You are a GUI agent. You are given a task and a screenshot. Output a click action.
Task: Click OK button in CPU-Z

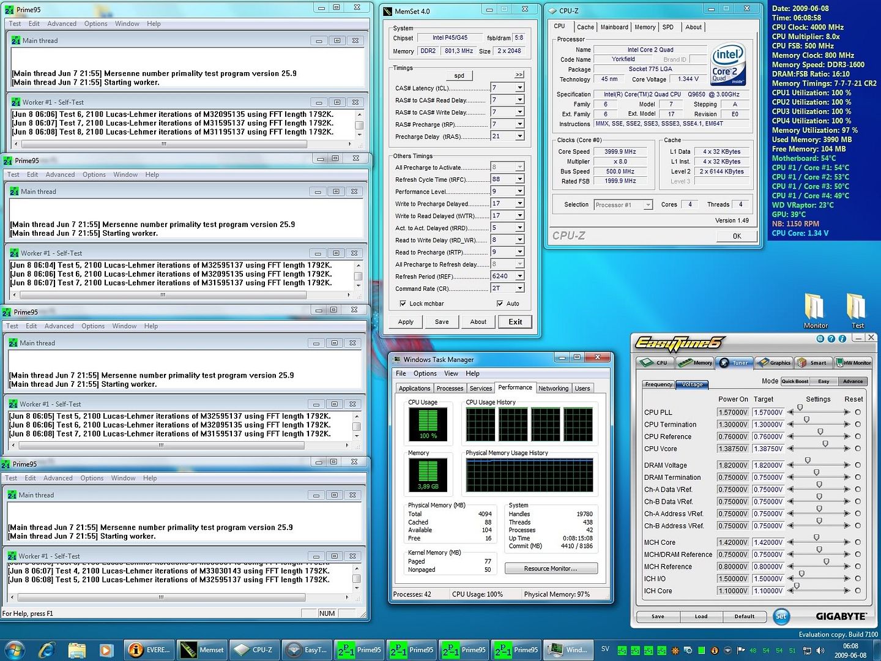tap(737, 236)
